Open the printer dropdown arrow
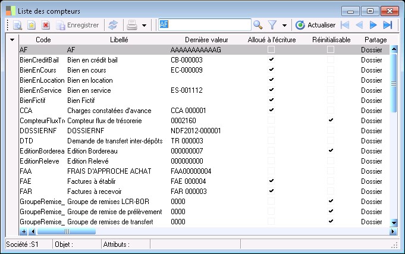405x254 pixels. pyautogui.click(x=144, y=25)
